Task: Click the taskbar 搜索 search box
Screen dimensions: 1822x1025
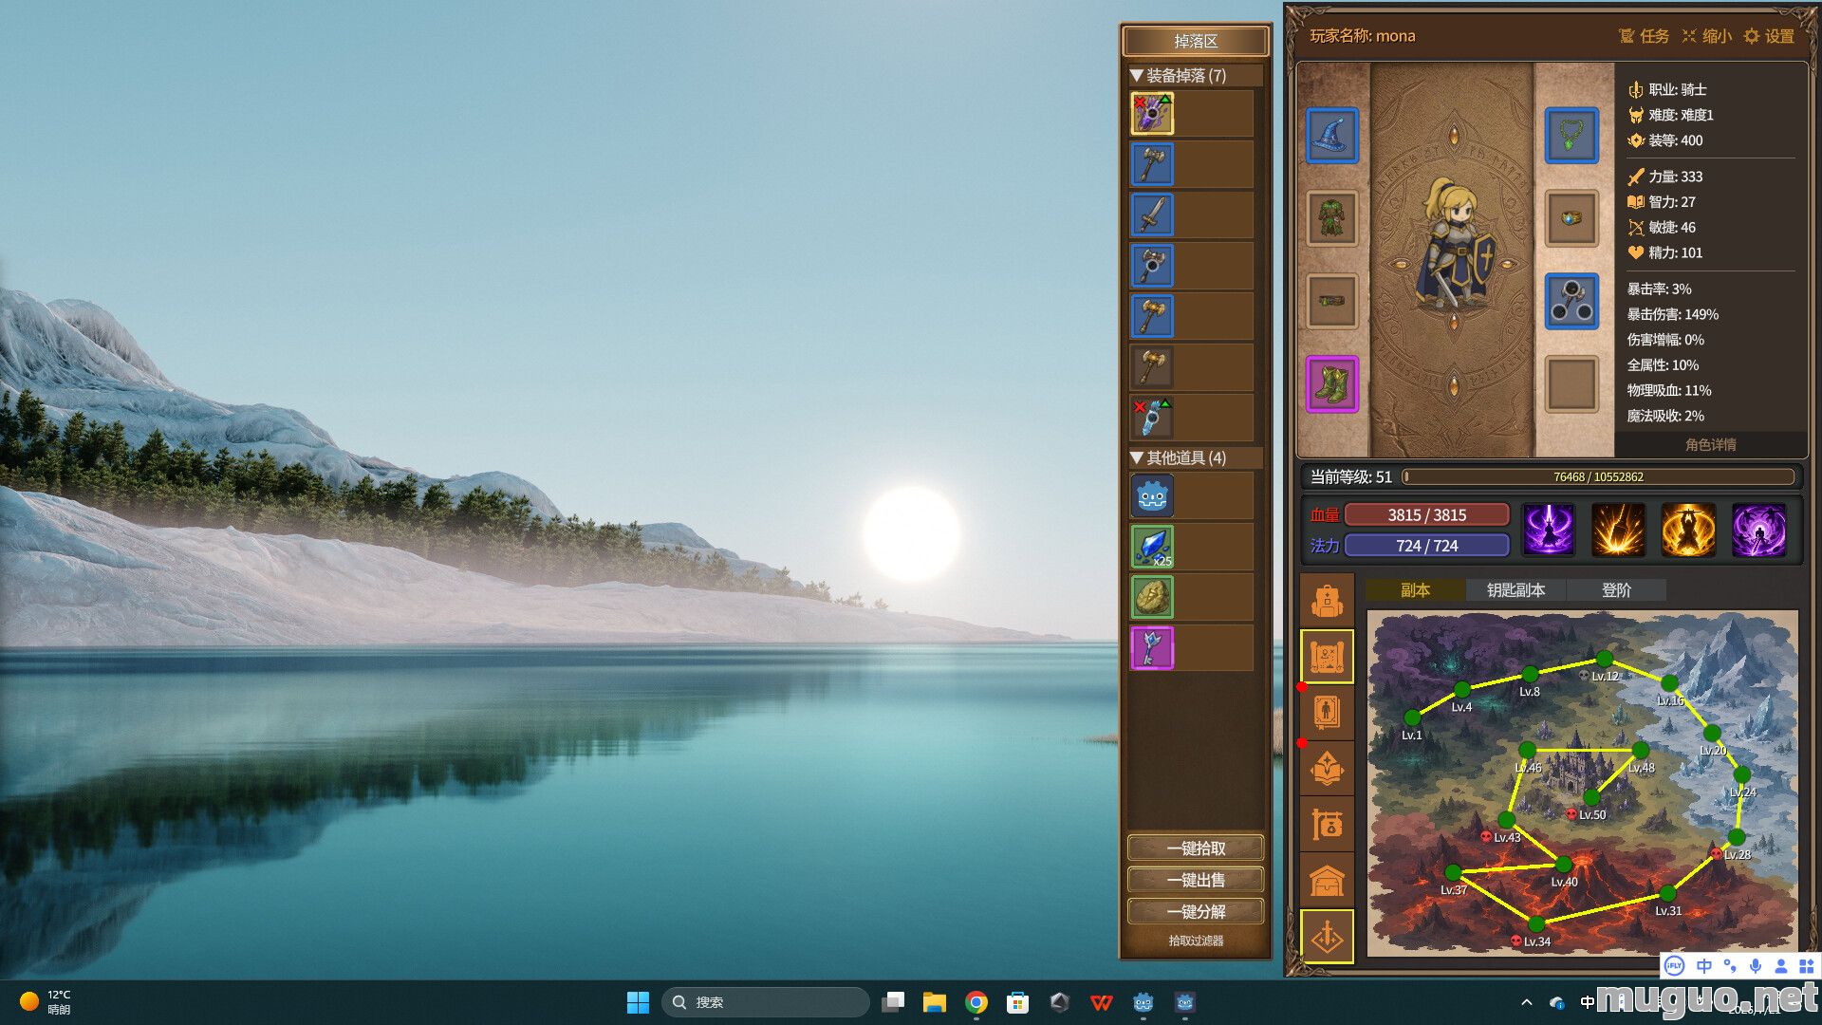Action: tap(765, 1002)
